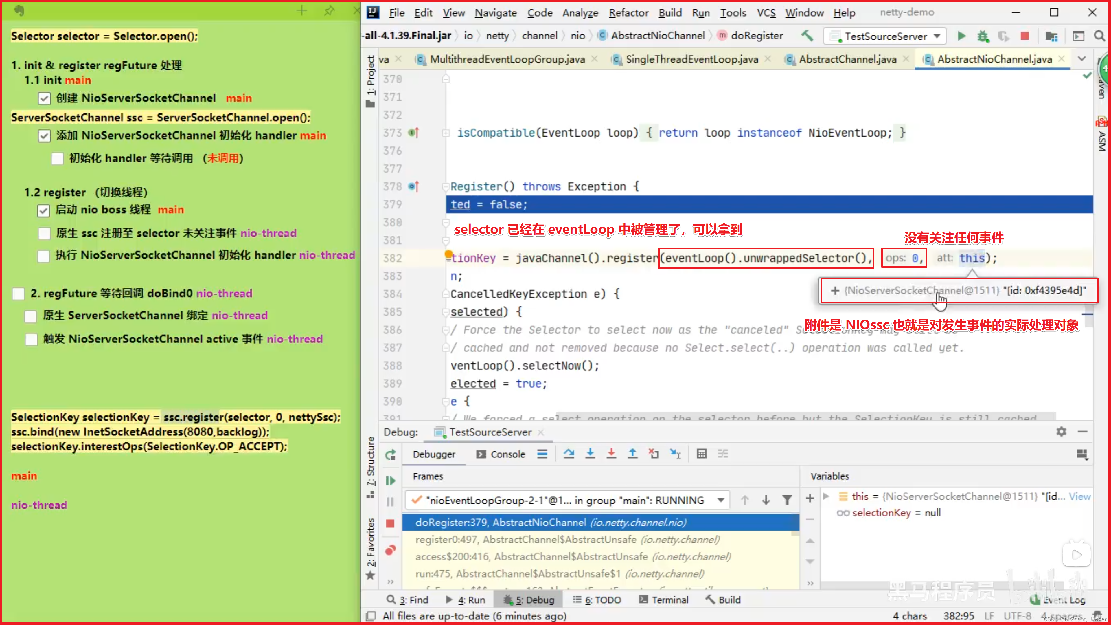Viewport: 1111px width, 625px height.
Task: Open the VCS menu
Action: [x=766, y=13]
